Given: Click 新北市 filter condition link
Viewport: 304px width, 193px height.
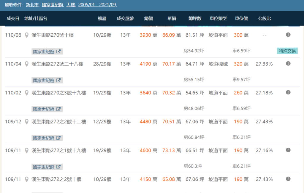Looking at the screenshot, I should [x=32, y=5].
